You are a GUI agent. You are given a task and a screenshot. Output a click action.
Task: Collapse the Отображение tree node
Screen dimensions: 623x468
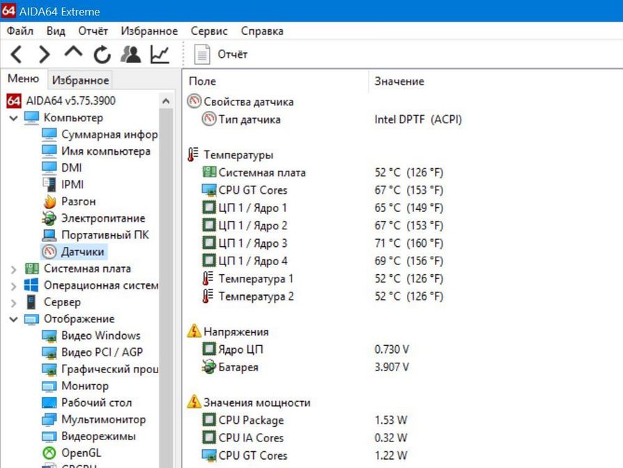[x=14, y=319]
